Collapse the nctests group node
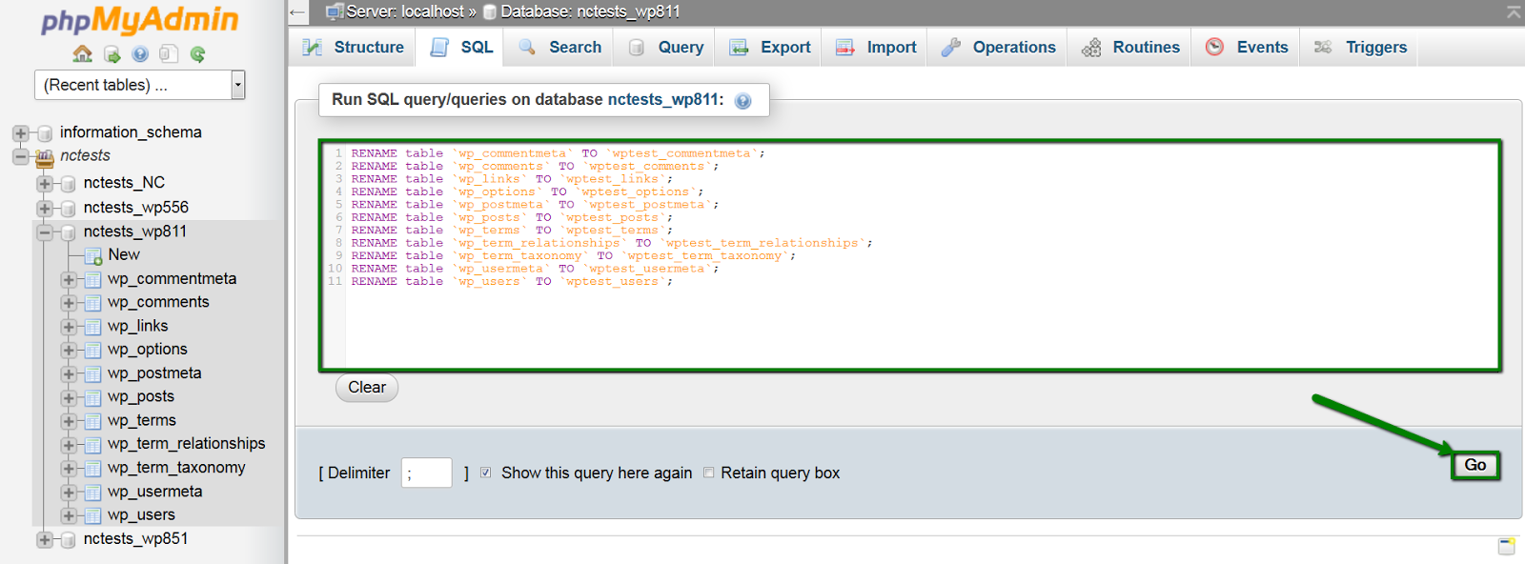1525x564 pixels. tap(20, 156)
